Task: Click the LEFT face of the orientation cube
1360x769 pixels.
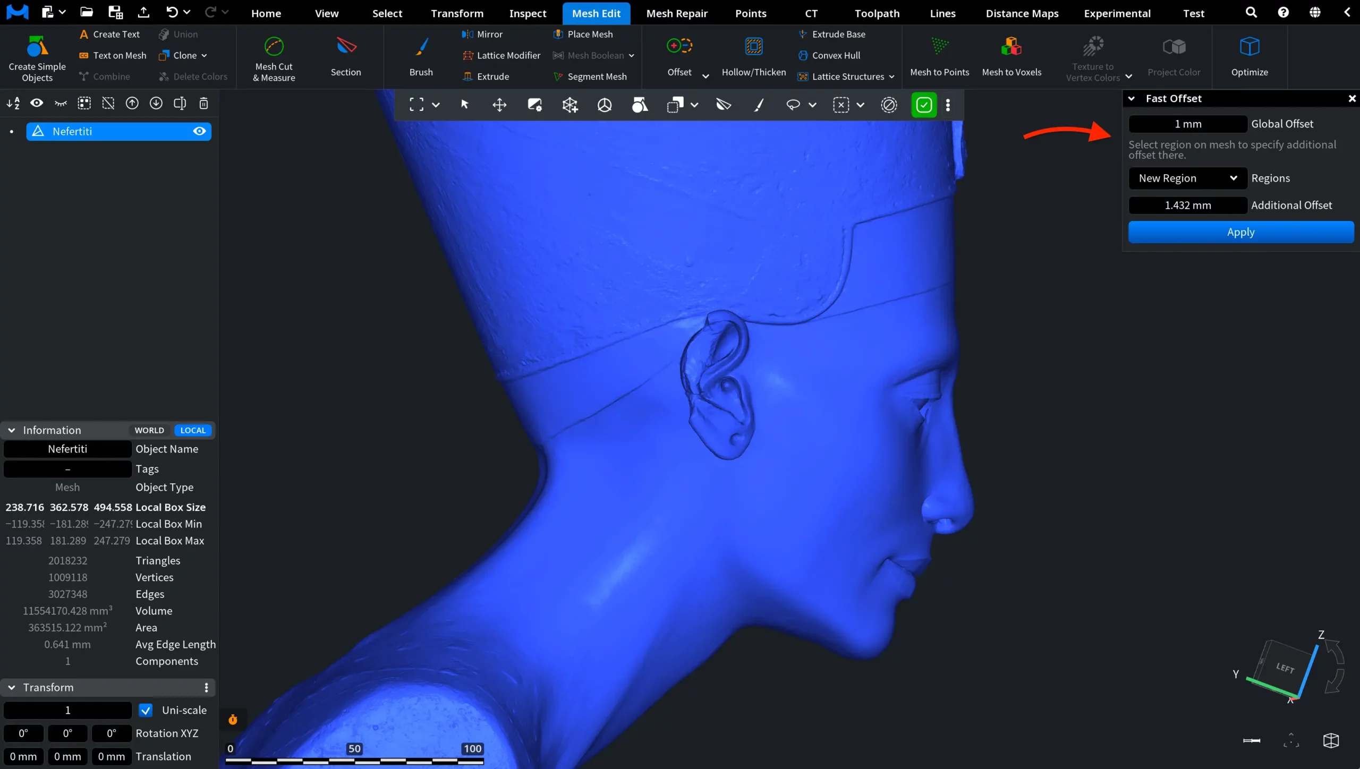Action: coord(1285,668)
